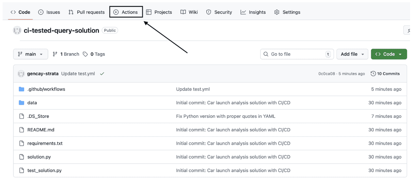Expand the main branch dropdown
412x186 pixels.
coord(31,54)
